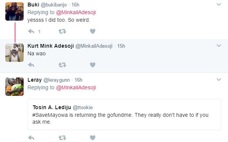This screenshot has width=228, height=142.
Task: Reply to Buki's tweet
Action: 31,31
